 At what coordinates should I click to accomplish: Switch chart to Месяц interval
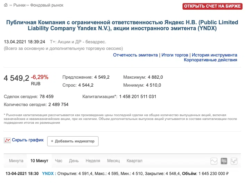[113, 161]
